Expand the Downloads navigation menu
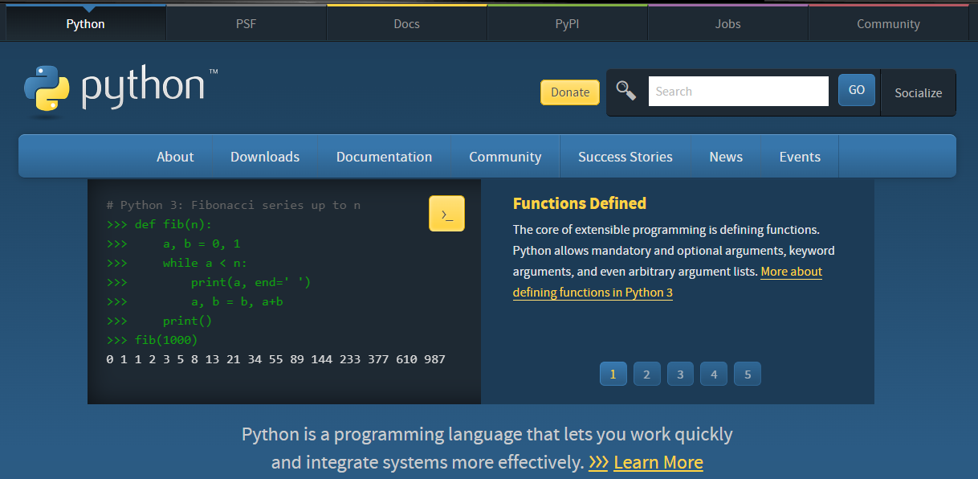 coord(265,157)
